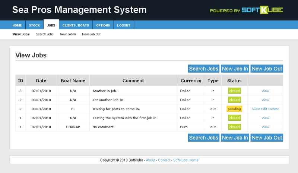This screenshot has width=298, height=173.
Task: Select View Jobs in the submenu
Action: pos(21,34)
